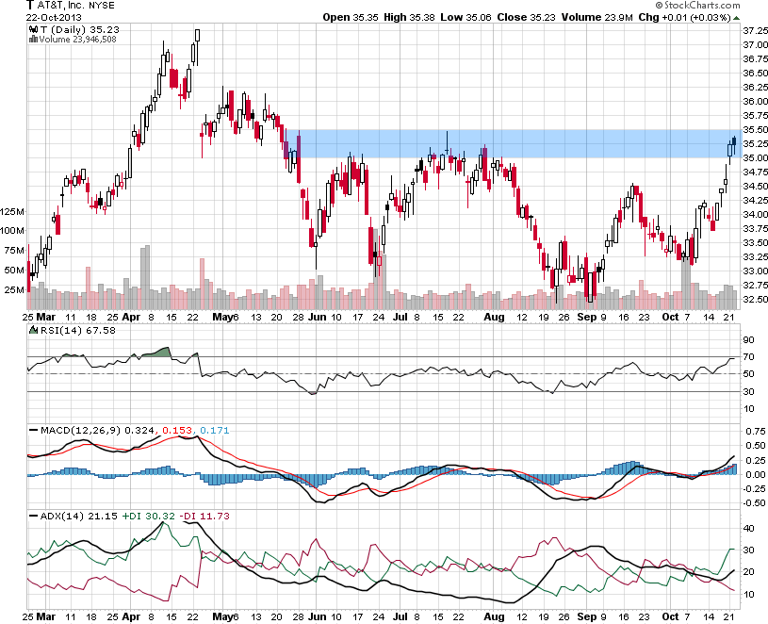Click the green +DI 30.32 label

pyautogui.click(x=148, y=516)
